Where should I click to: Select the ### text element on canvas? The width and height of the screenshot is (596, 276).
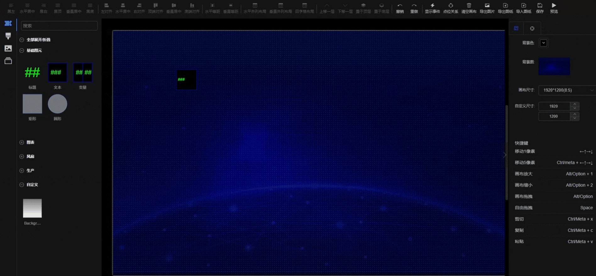pos(186,80)
